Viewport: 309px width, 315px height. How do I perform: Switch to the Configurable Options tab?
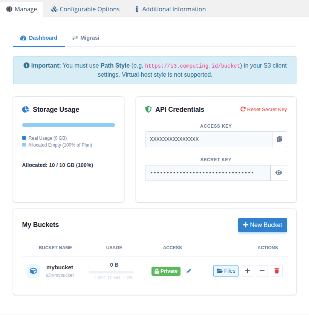click(85, 9)
